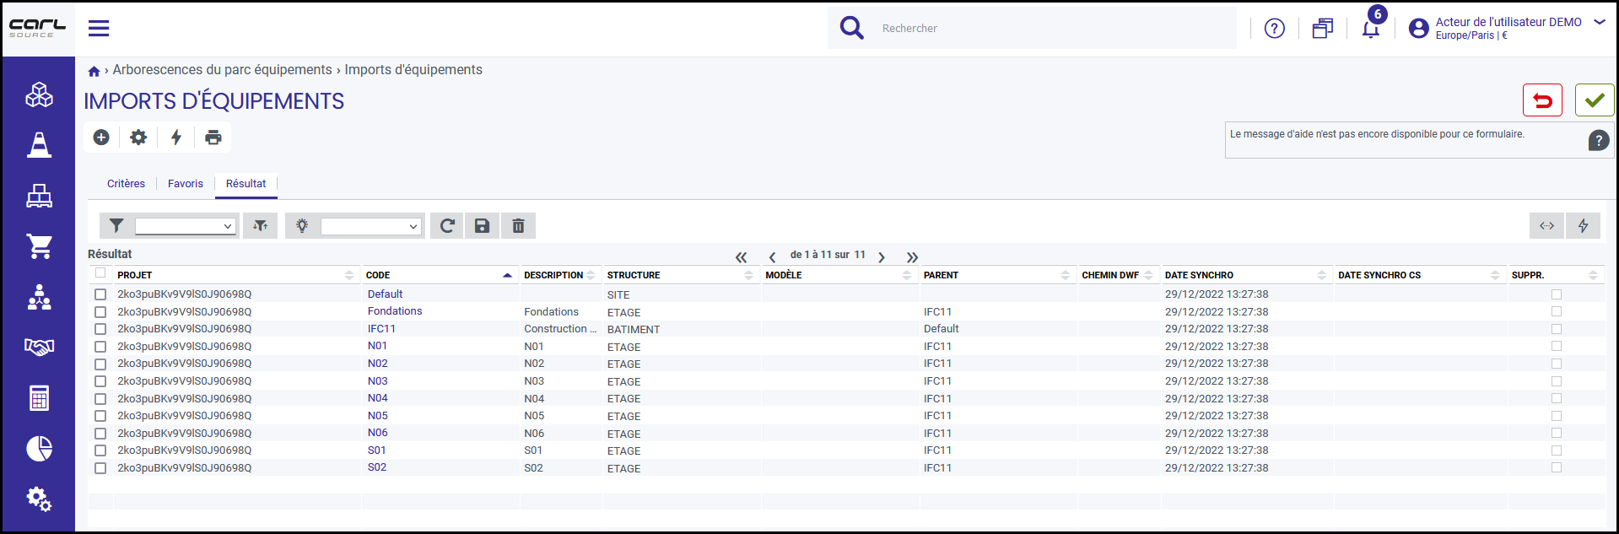
Task: Toggle the select-all checkbox in header
Action: pyautogui.click(x=100, y=272)
